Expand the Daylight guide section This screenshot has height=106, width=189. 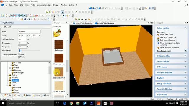click(x=185, y=78)
